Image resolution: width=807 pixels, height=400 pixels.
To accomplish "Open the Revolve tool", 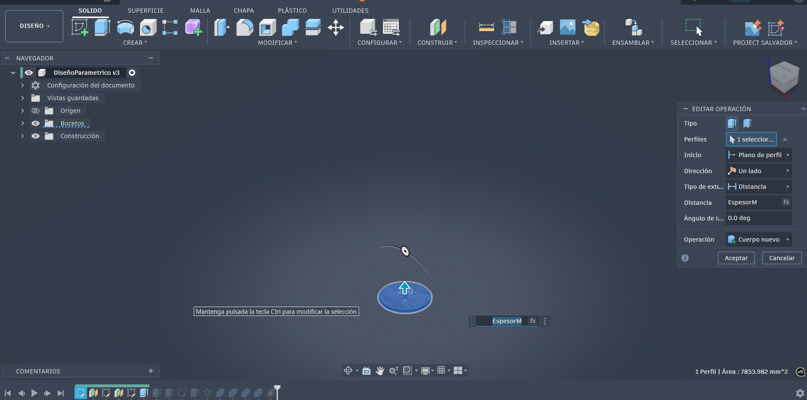I will pyautogui.click(x=125, y=27).
